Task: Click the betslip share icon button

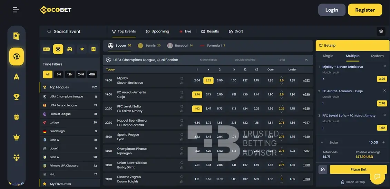Action: tap(323, 170)
